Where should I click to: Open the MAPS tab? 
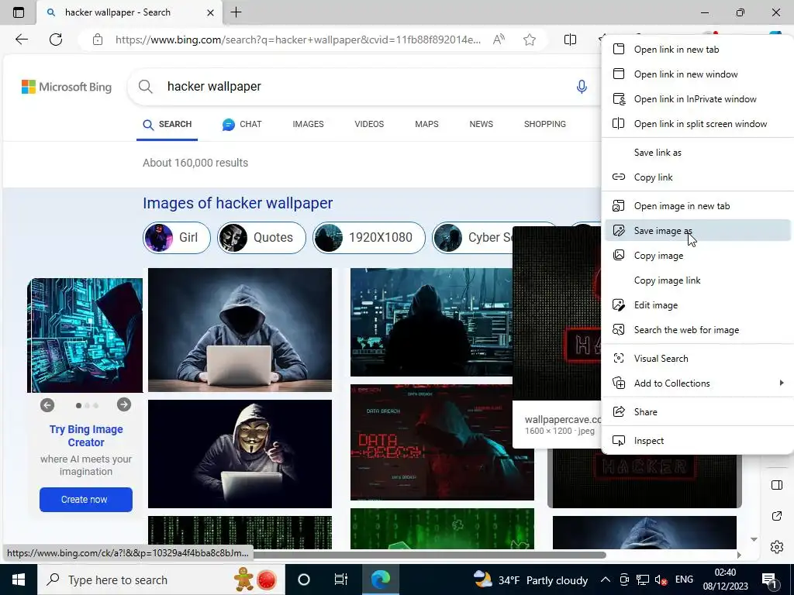(x=426, y=124)
